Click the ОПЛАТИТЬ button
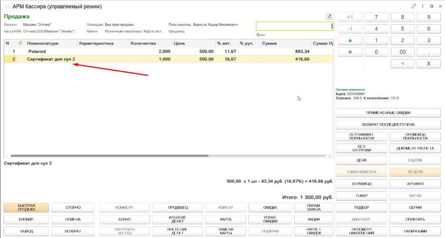 pos(415,219)
